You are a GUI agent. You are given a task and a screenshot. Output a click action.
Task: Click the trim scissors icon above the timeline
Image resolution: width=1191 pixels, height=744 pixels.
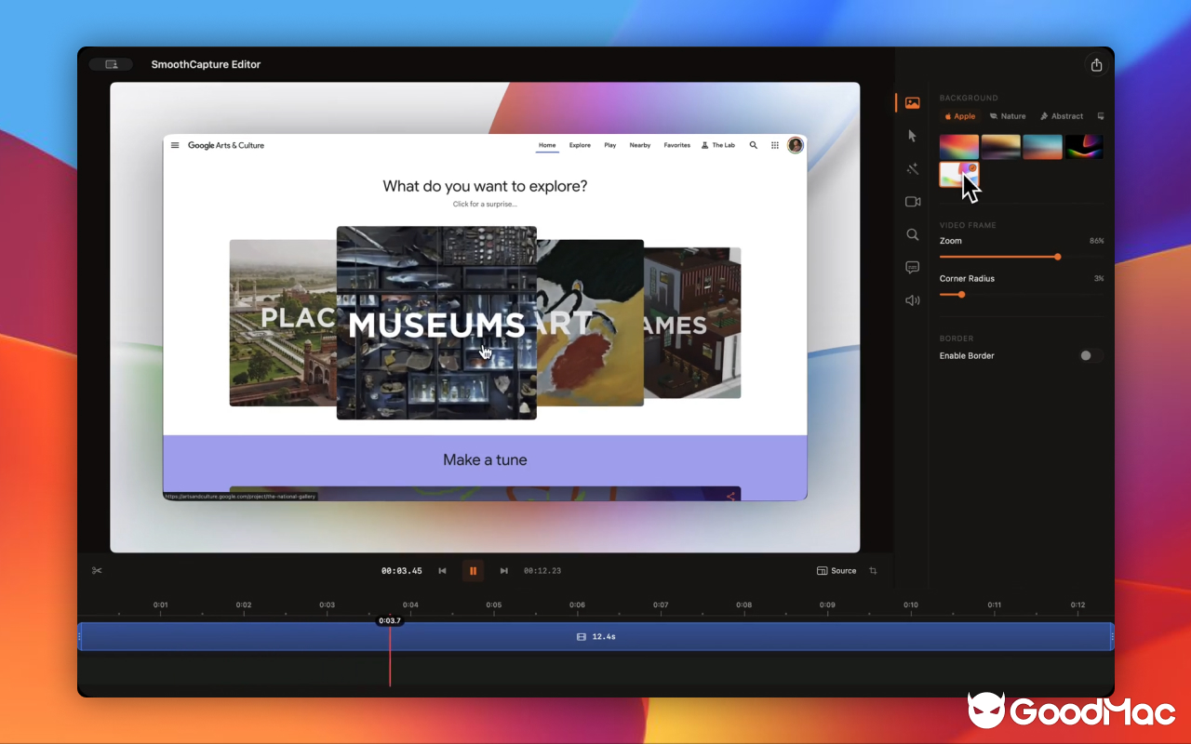tap(97, 570)
